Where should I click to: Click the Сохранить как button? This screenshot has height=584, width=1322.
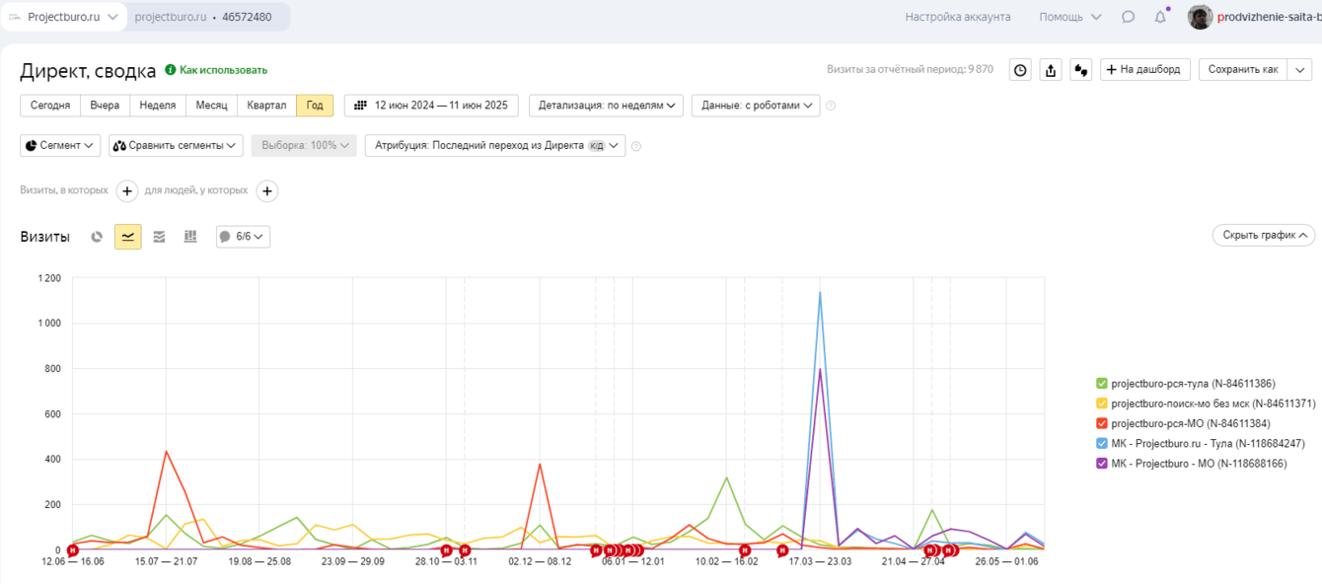(x=1243, y=70)
